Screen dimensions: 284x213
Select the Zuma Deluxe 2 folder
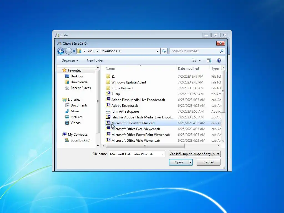122,88
